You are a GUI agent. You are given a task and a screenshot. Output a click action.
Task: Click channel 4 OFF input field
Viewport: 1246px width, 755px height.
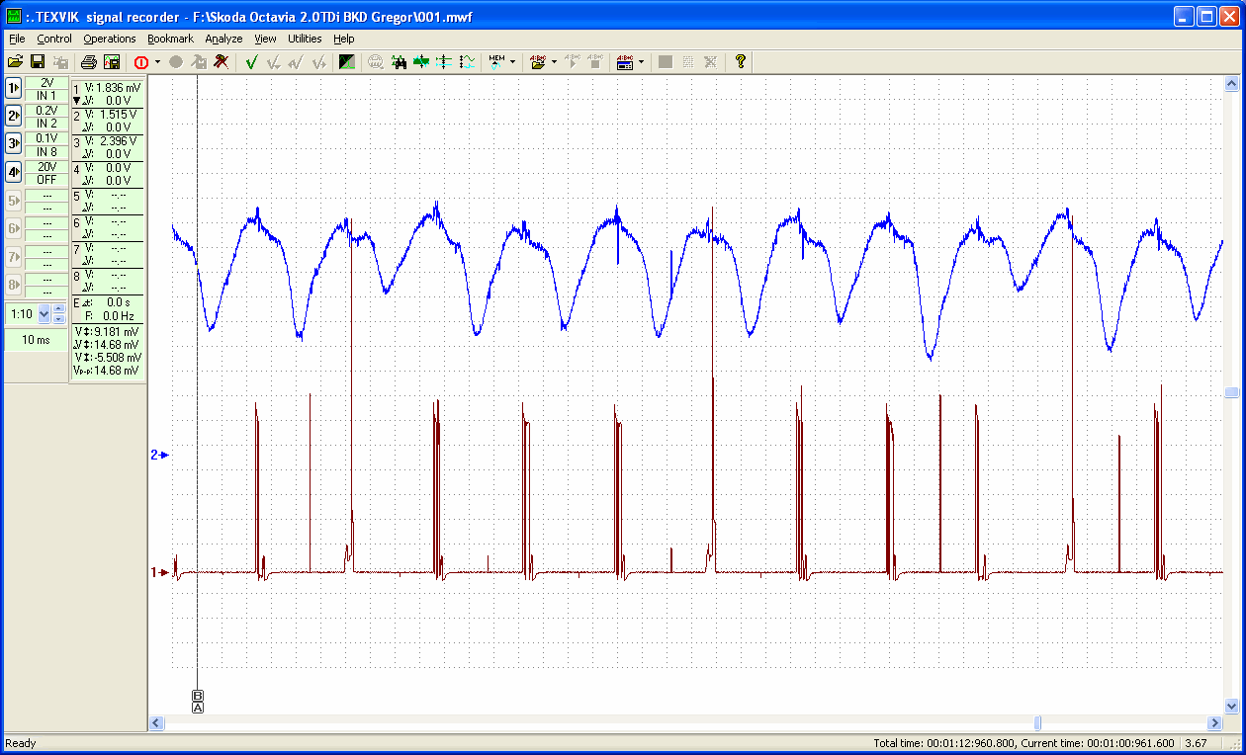pos(46,179)
